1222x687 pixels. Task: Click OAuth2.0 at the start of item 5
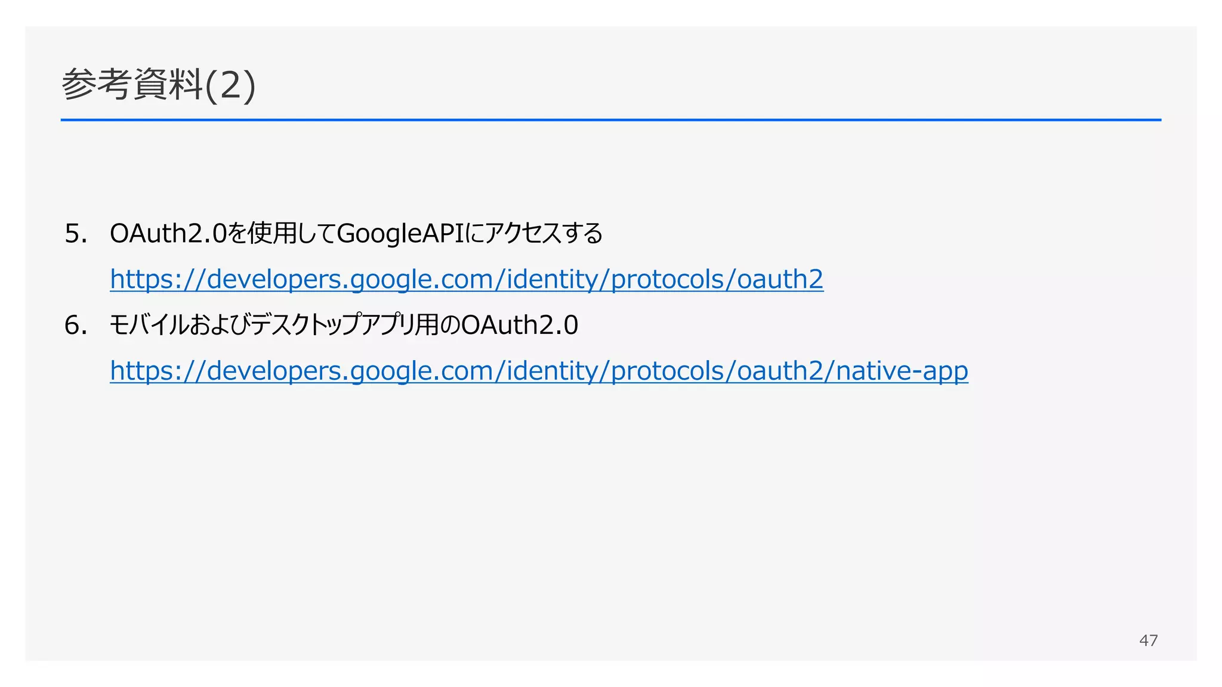point(168,234)
